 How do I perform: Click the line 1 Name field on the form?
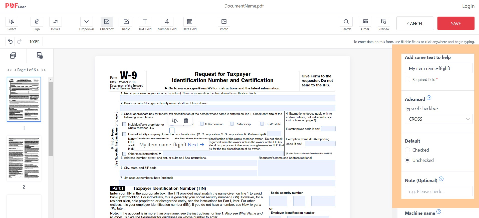click(227, 98)
